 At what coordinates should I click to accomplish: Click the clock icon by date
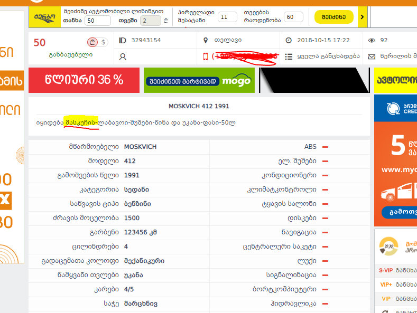click(x=289, y=41)
